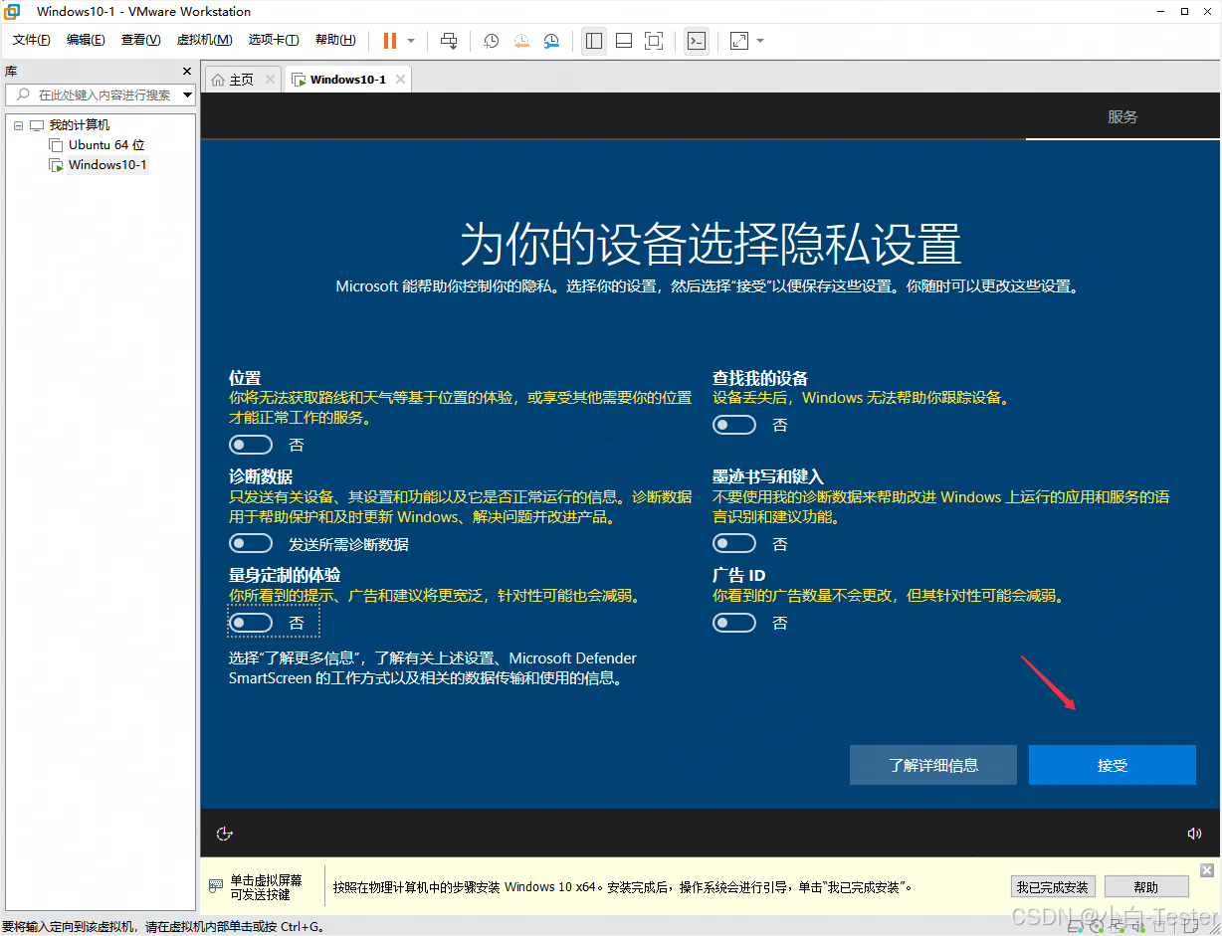This screenshot has height=936, width=1222.
Task: Send Ctrl+Alt+Del to the virtual machine
Action: [x=449, y=41]
